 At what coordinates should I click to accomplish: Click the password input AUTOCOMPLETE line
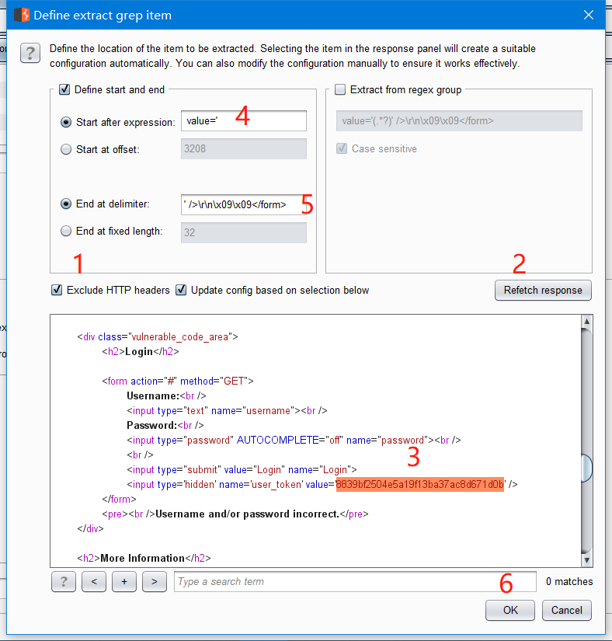point(294,441)
